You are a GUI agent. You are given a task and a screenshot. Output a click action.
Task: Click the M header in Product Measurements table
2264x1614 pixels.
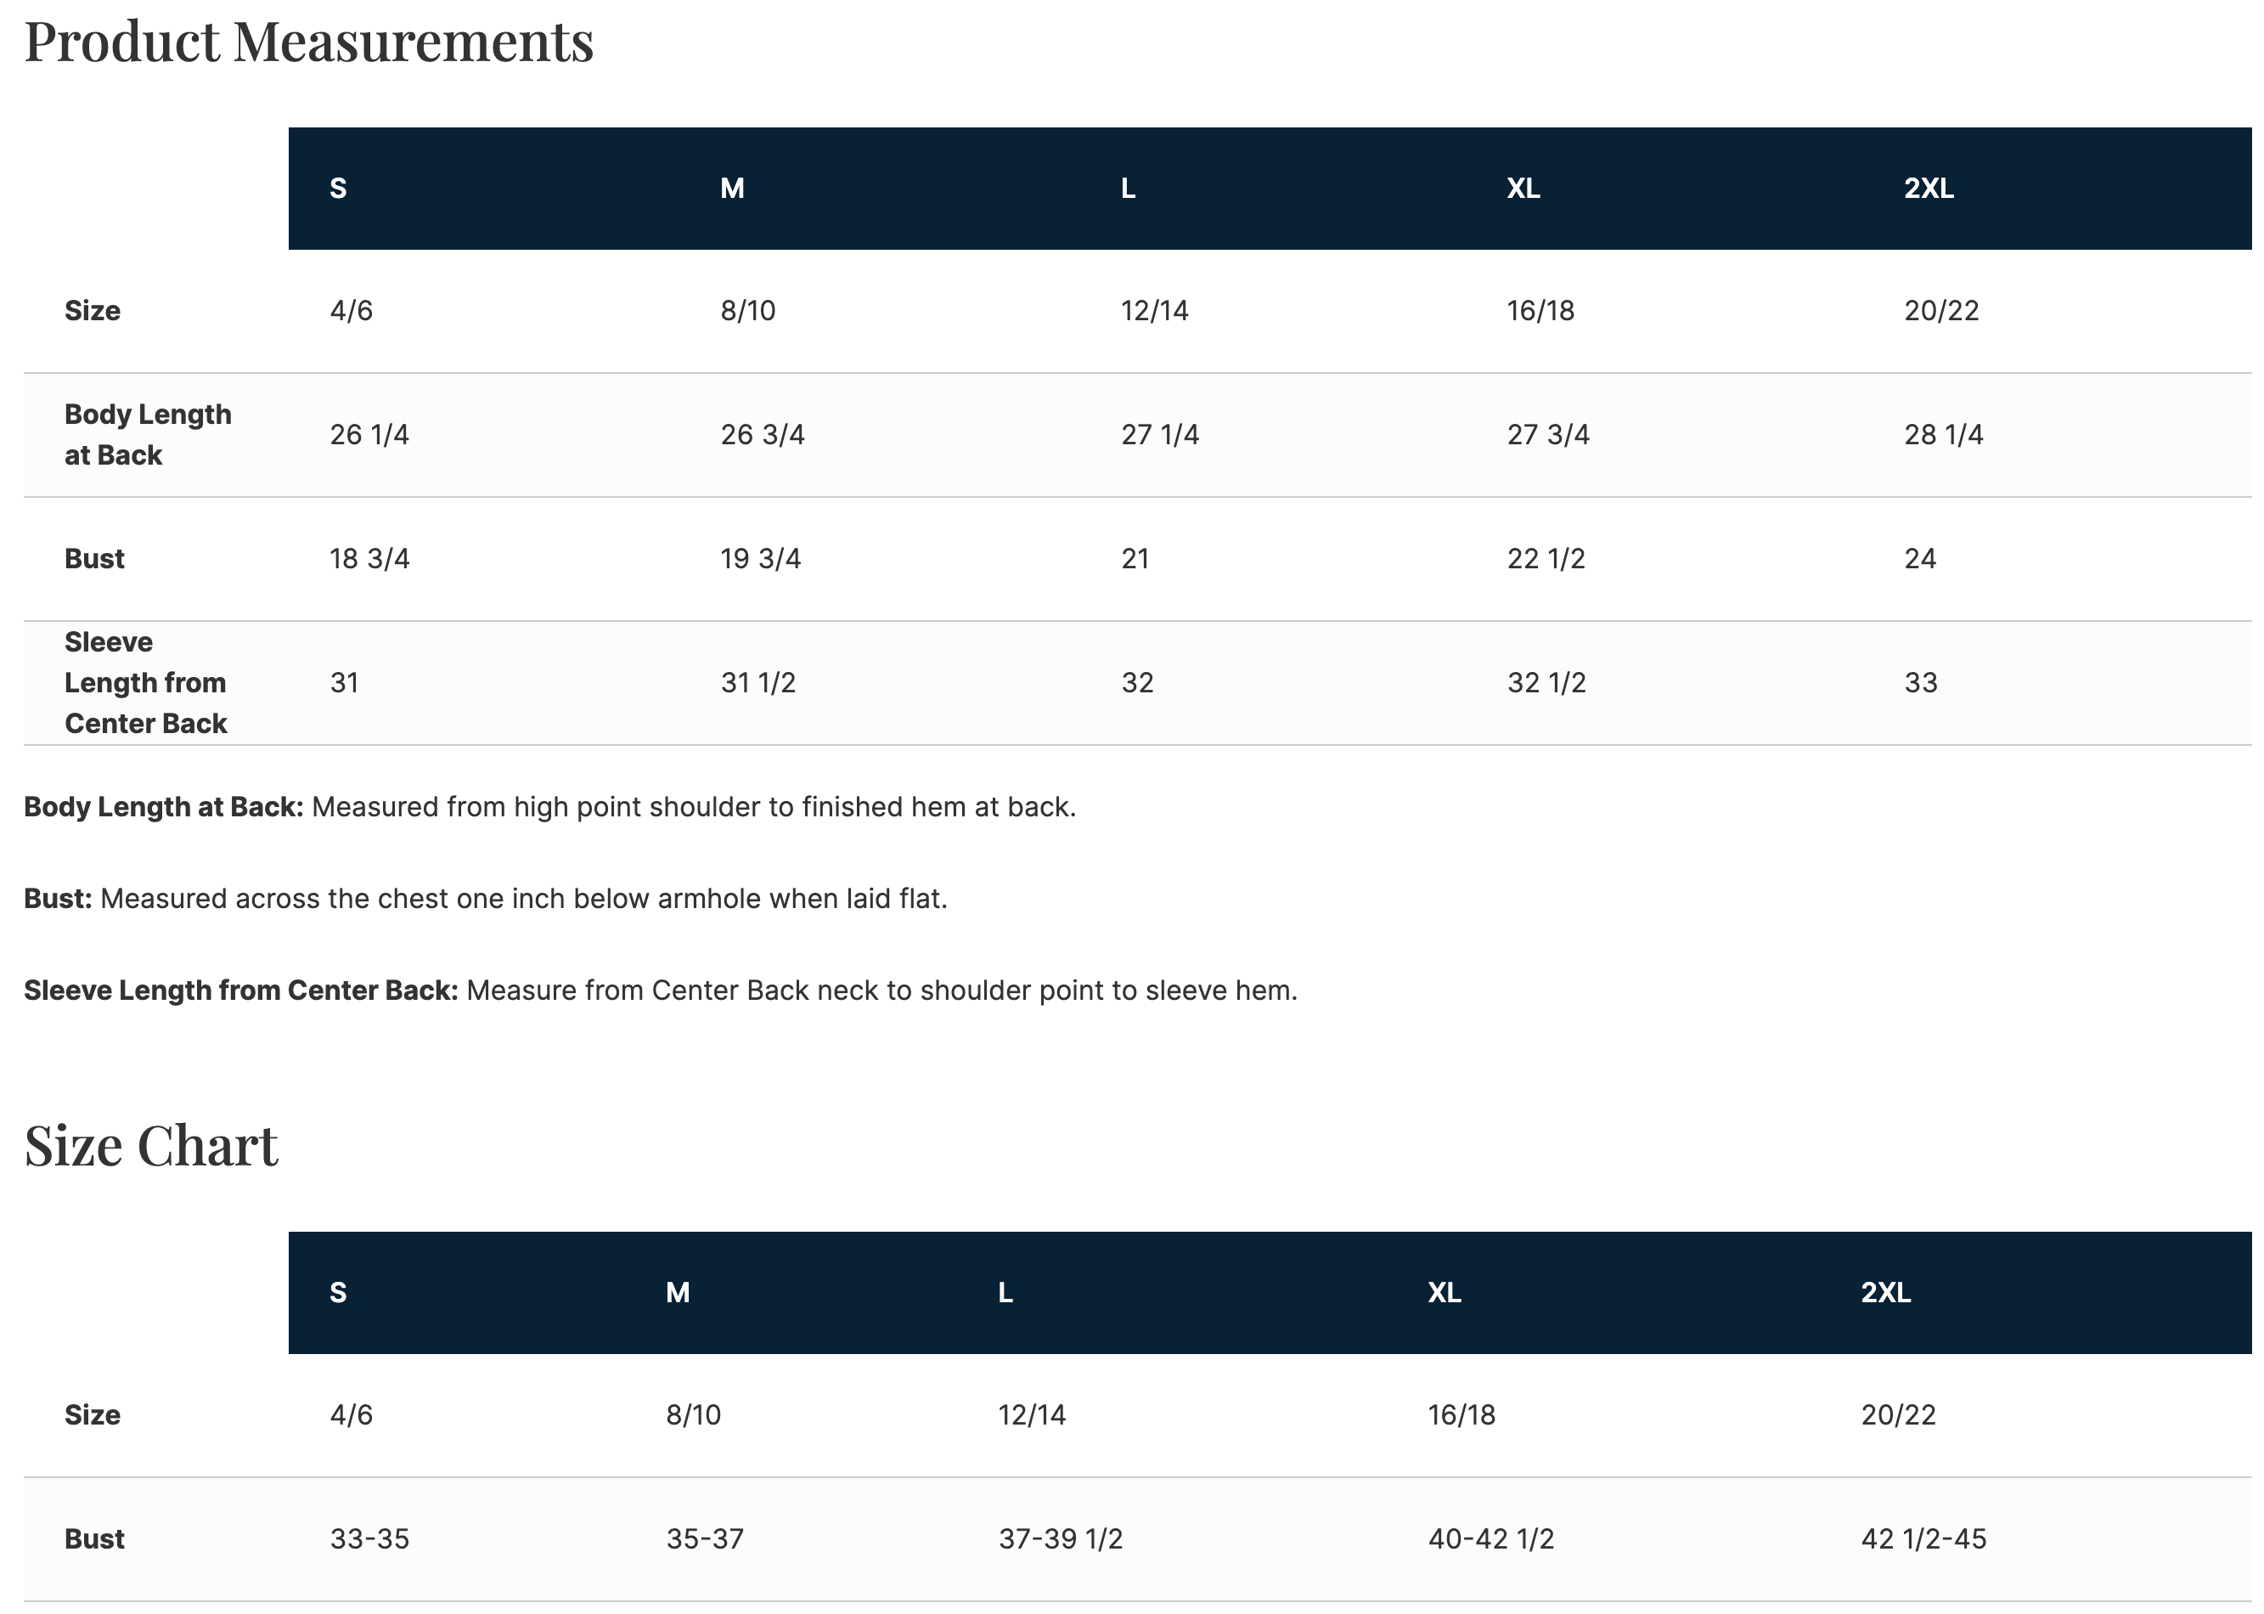coord(731,188)
